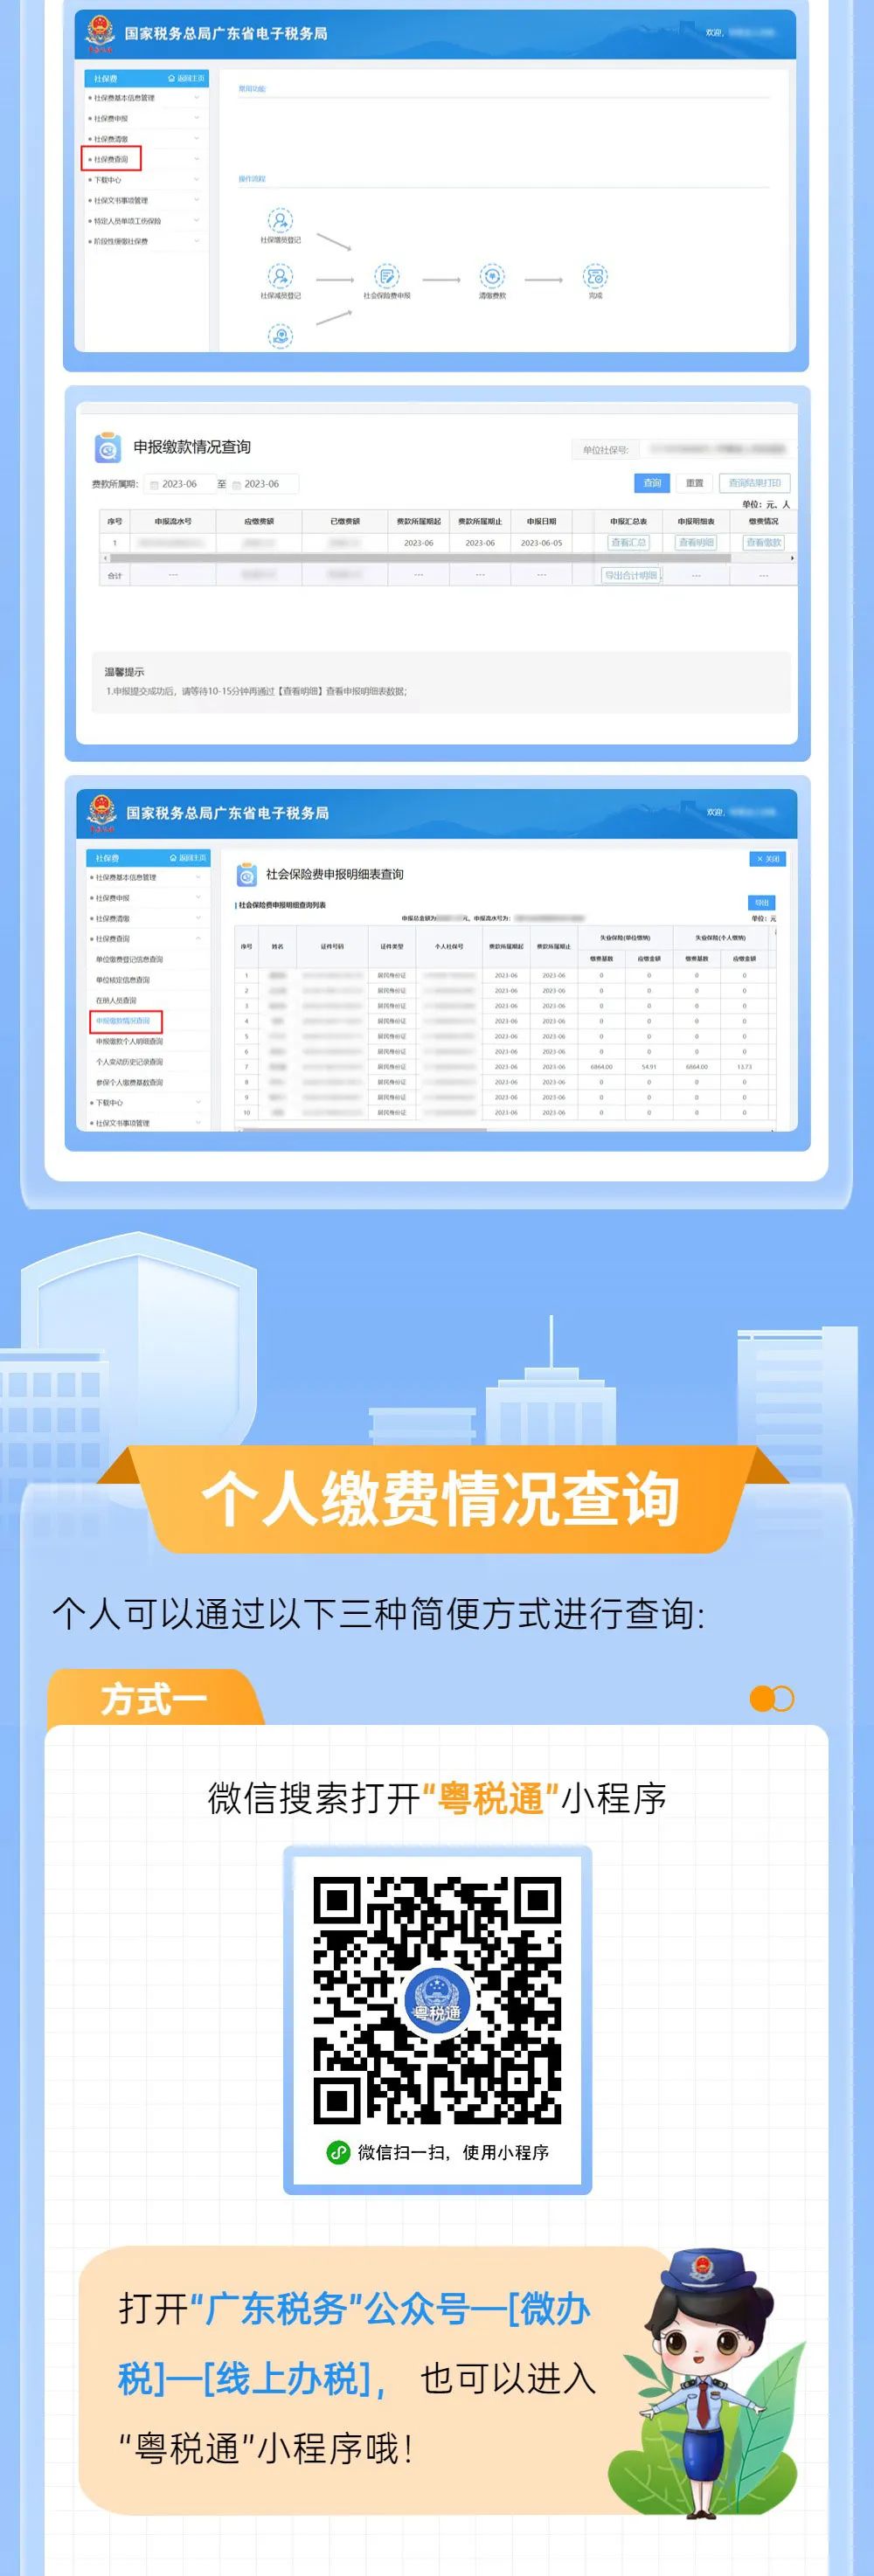874x2576 pixels.
Task: Click the 返回主页 home icon in the 操作流程 screenshot
Action: 172,78
